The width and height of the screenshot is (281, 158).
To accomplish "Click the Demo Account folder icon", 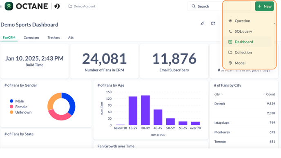I will (70, 6).
